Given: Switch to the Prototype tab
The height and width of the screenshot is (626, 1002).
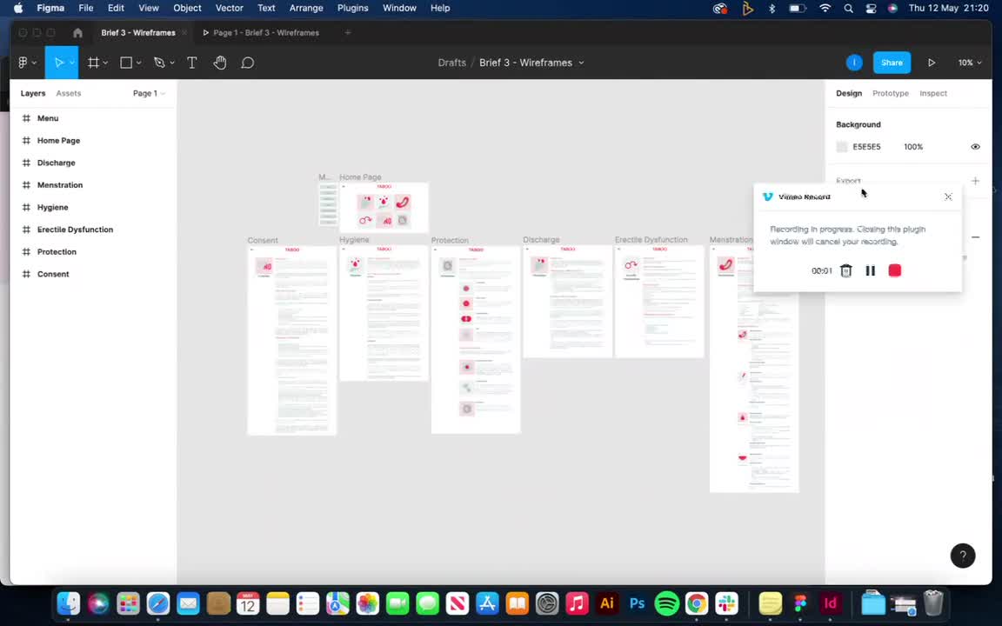Looking at the screenshot, I should (890, 93).
